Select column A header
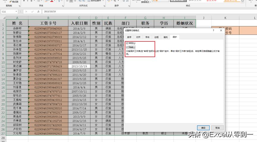The width and height of the screenshot is (257, 142). click(x=17, y=18)
